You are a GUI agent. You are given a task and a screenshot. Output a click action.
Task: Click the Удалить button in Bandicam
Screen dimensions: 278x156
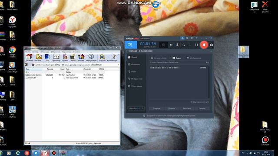point(202,108)
